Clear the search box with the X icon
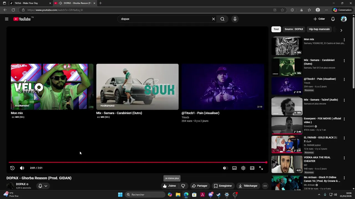 [214, 19]
